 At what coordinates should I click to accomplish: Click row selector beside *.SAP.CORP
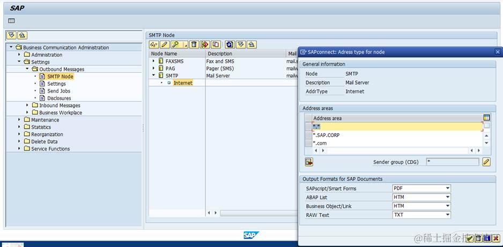308,135
